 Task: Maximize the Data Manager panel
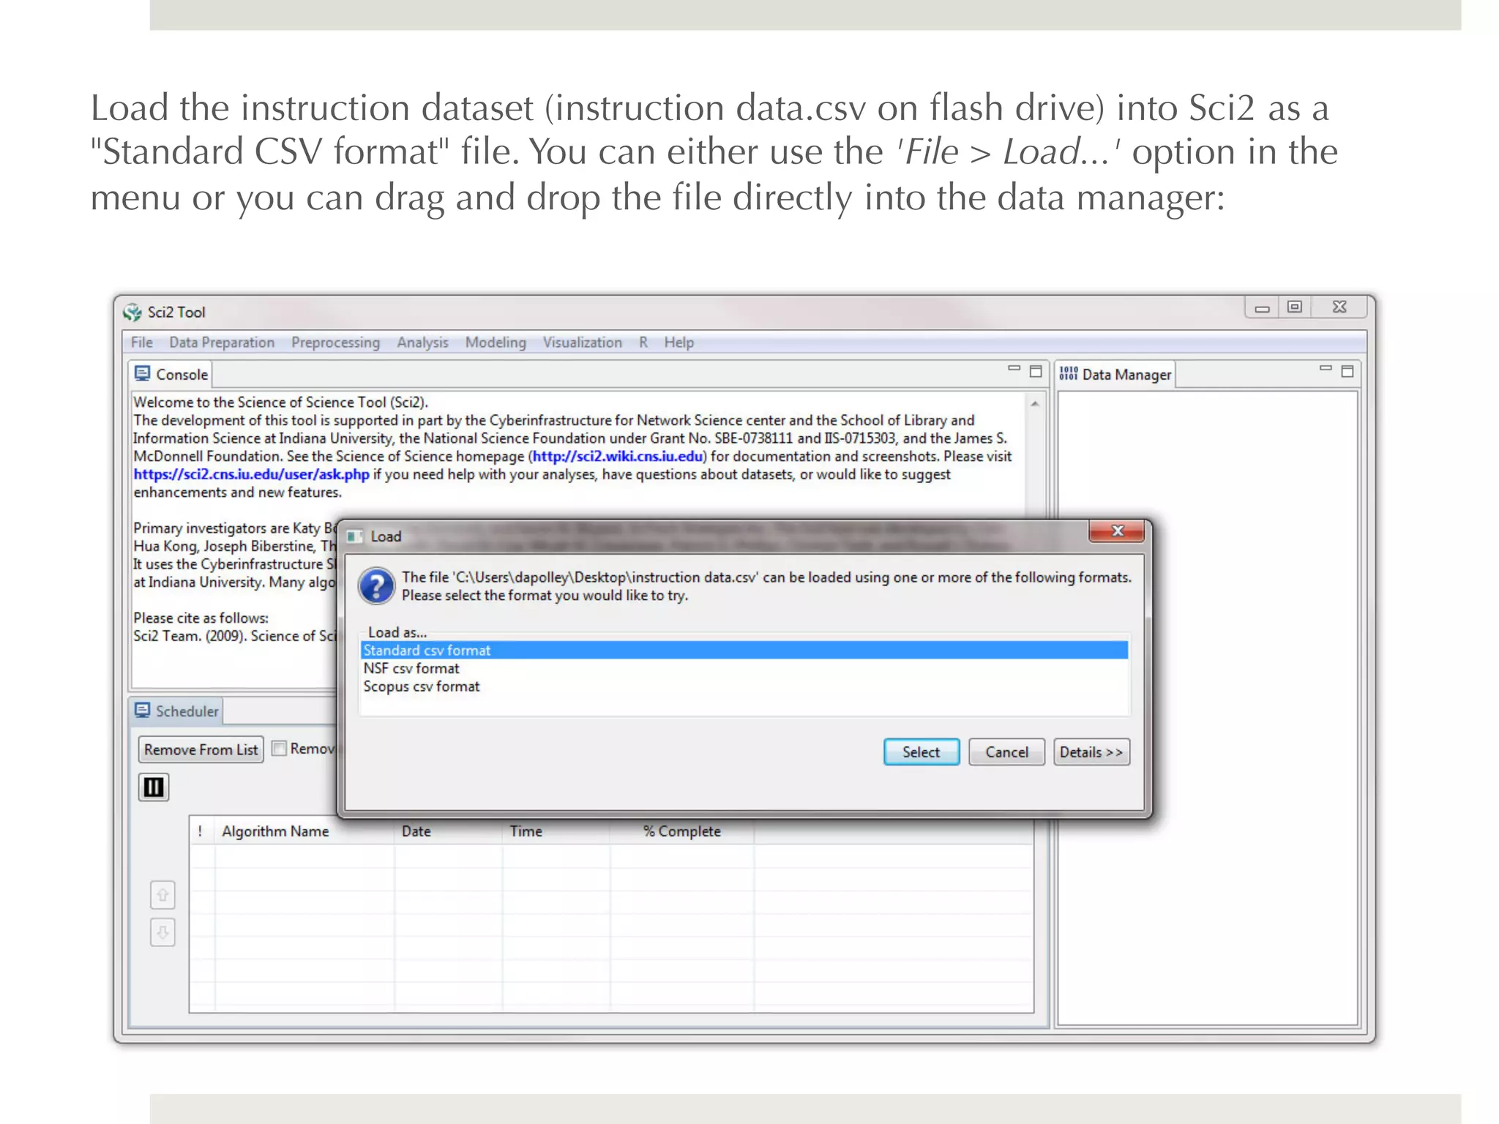click(x=1347, y=372)
